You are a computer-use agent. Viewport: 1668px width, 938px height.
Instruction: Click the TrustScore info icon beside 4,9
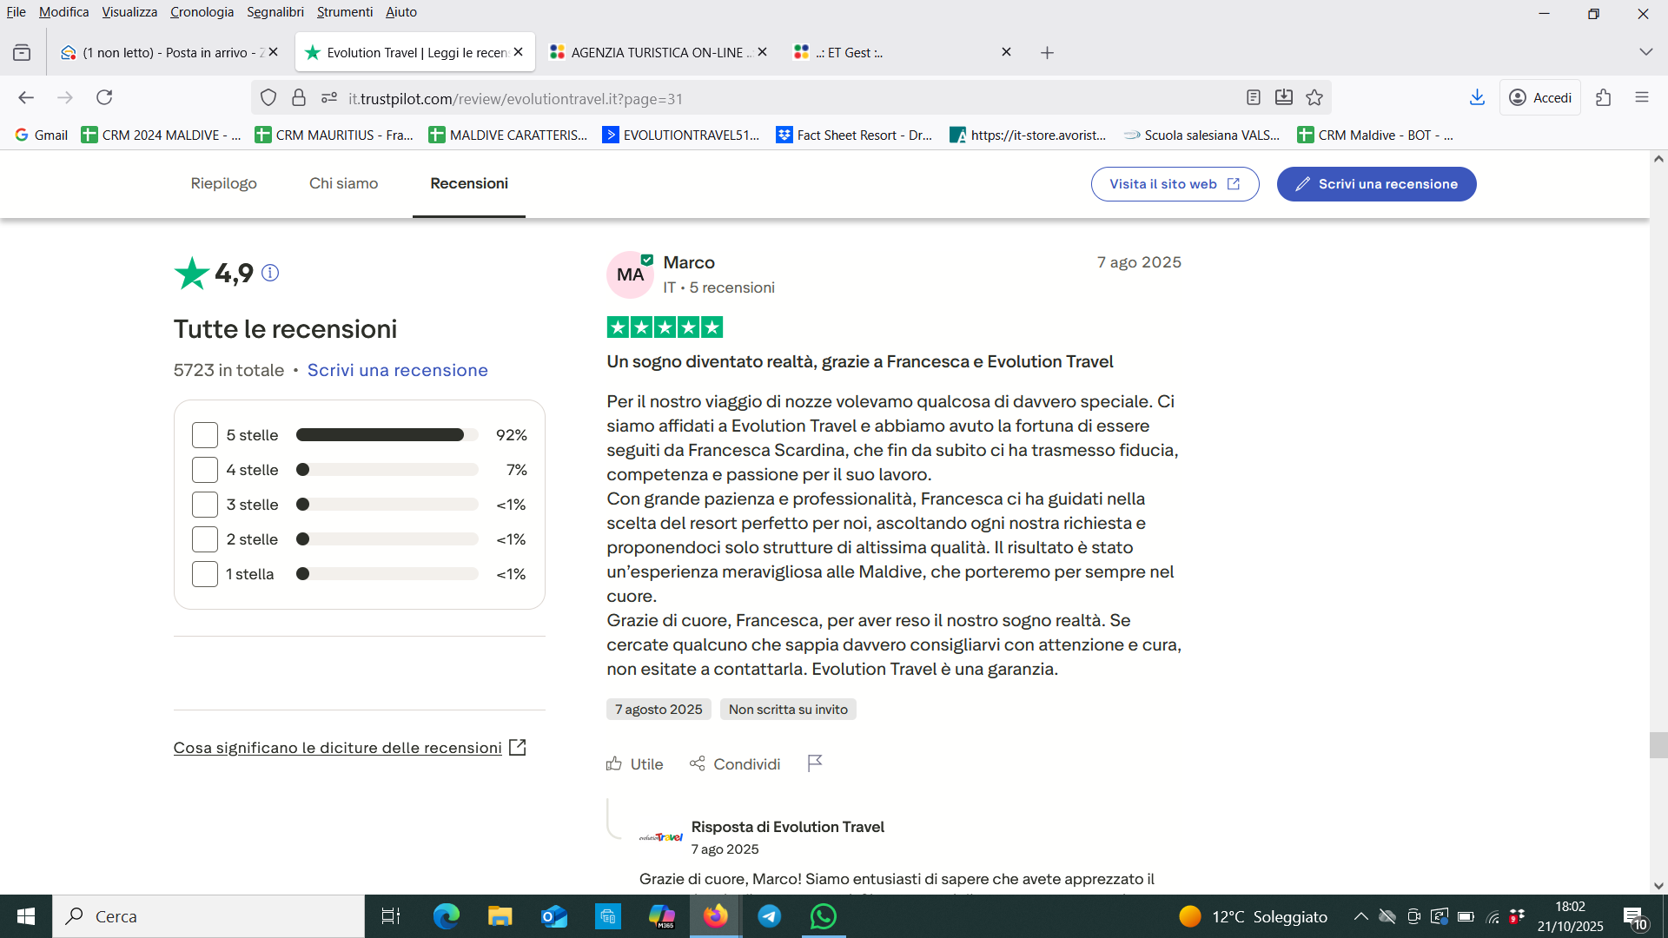click(x=270, y=273)
